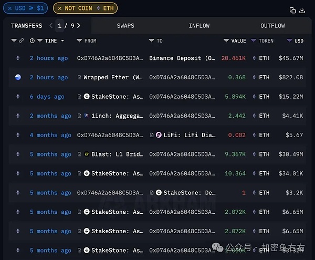Remove the NOT COIN ETH filter chip
315x260 pixels.
tap(59, 8)
